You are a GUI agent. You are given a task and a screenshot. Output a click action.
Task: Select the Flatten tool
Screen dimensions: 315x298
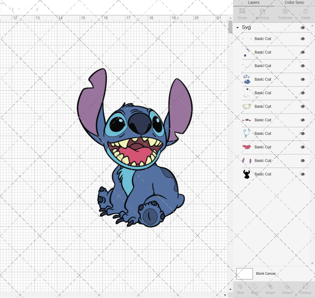[x=287, y=286]
